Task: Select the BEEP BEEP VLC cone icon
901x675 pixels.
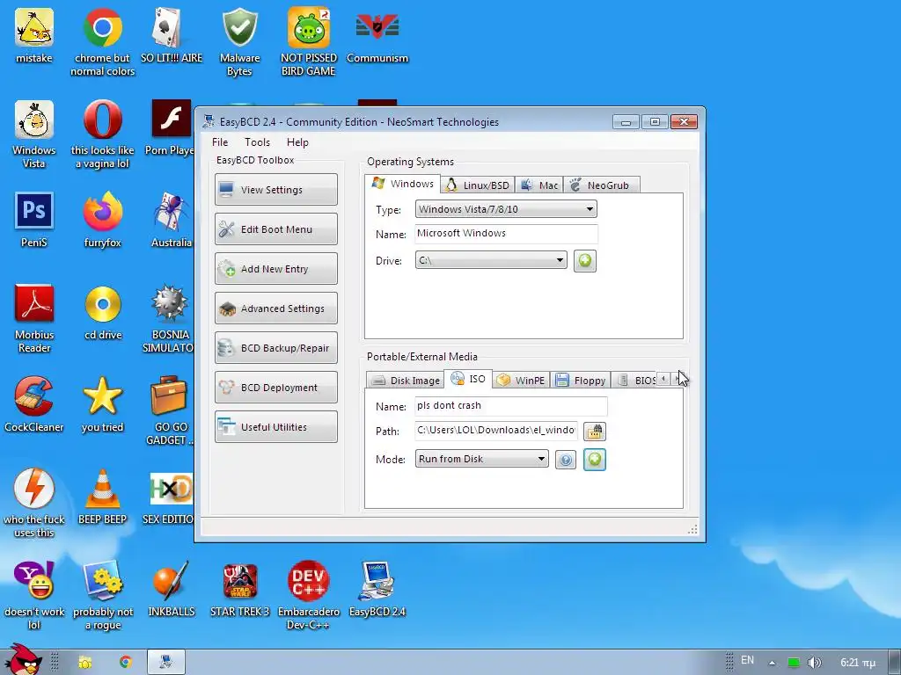Action: point(102,497)
